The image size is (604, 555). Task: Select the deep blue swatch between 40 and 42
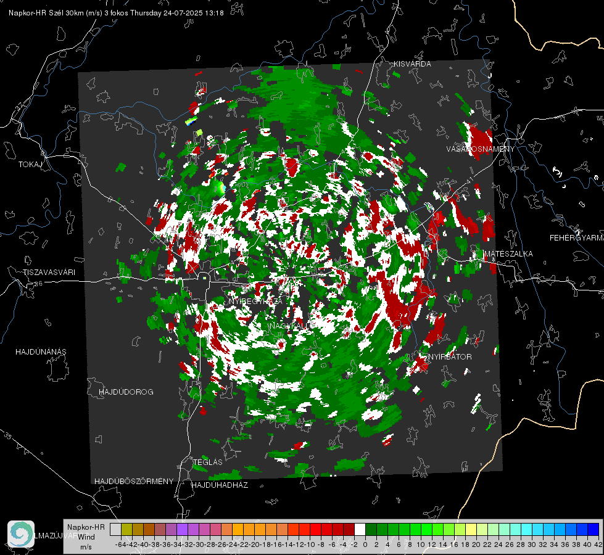coord(594,529)
